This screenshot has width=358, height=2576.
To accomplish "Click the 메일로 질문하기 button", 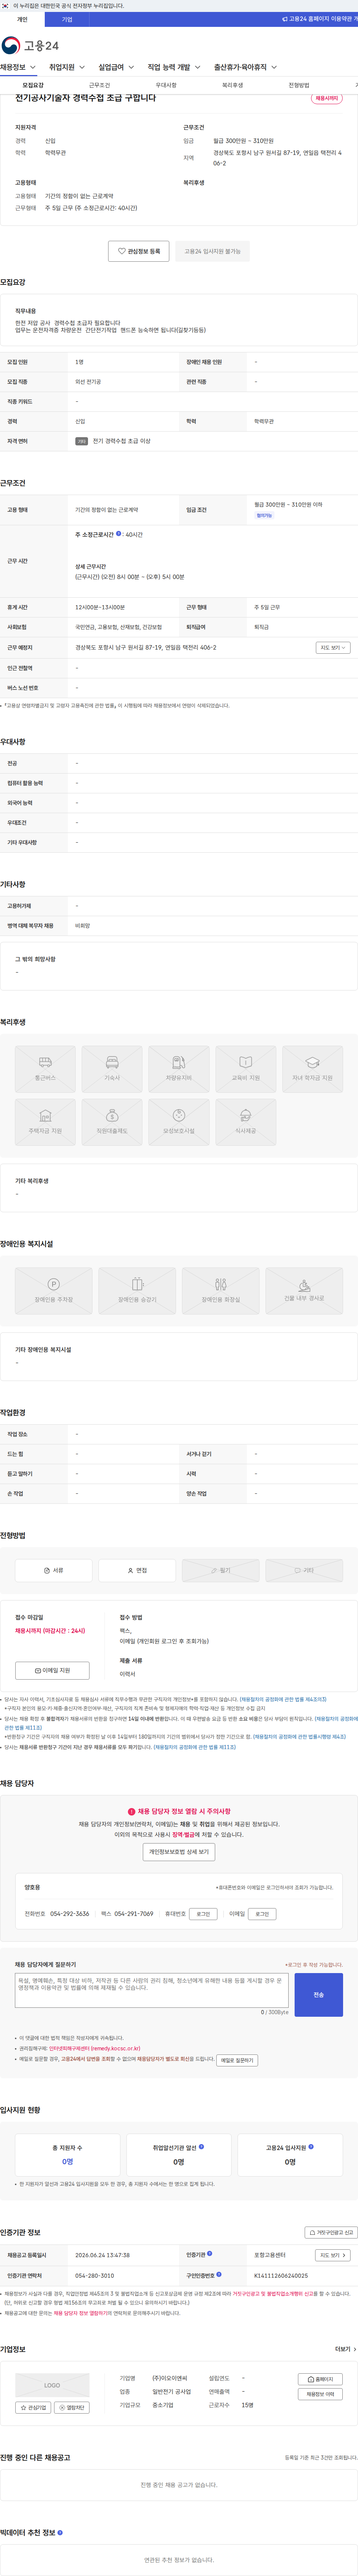I will pyautogui.click(x=237, y=2060).
